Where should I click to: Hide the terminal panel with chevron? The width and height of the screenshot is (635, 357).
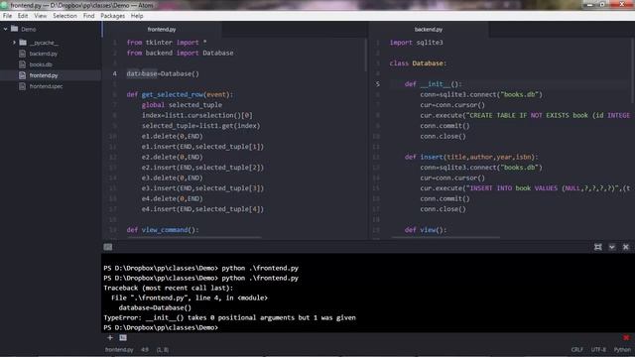pos(612,247)
